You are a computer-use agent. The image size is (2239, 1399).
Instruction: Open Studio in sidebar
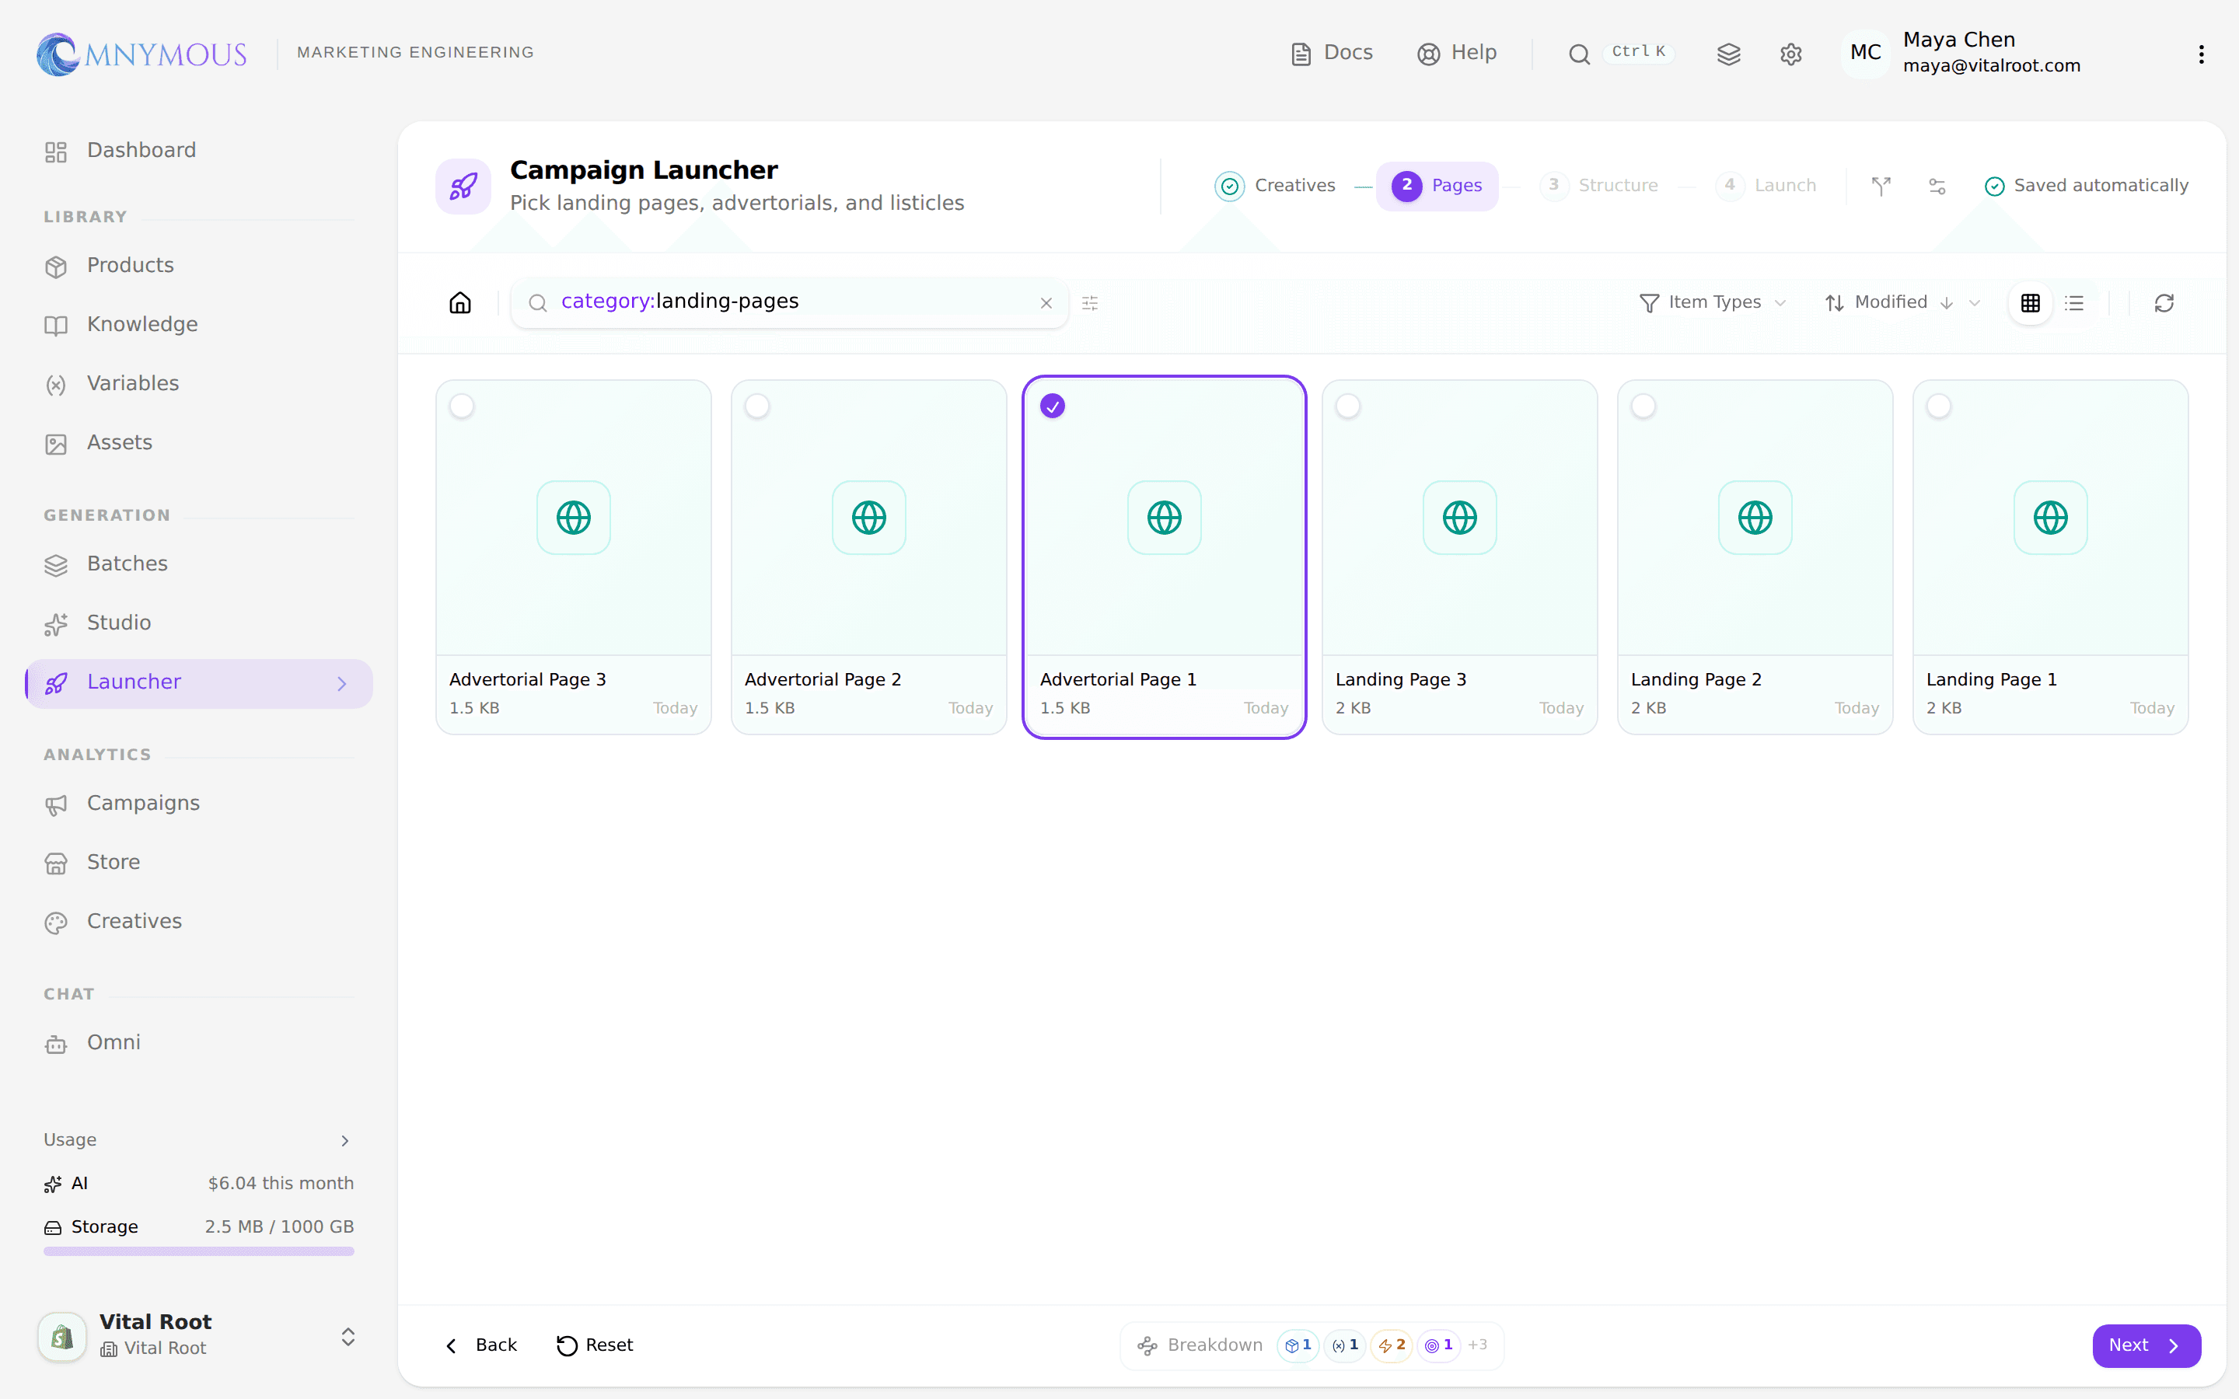[198, 623]
